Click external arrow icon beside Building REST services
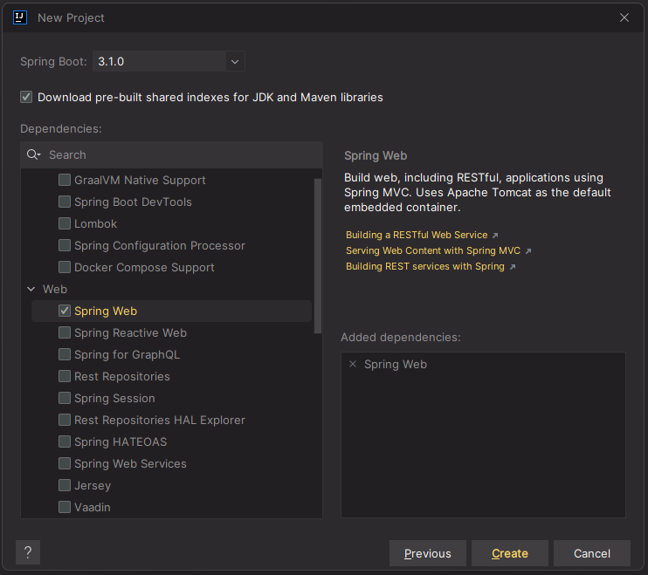 coord(513,267)
